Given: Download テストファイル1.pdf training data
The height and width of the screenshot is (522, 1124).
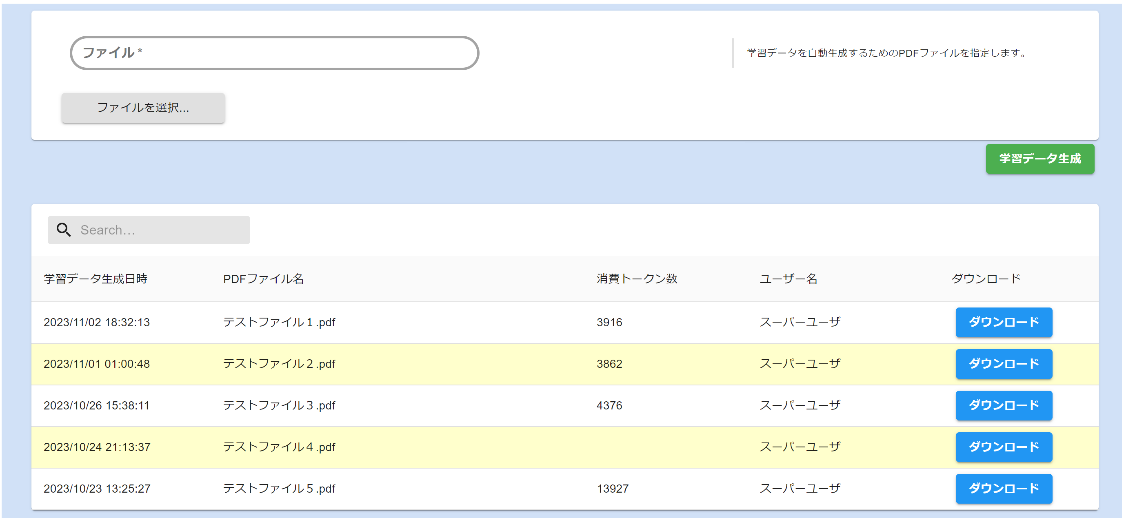Looking at the screenshot, I should click(x=1003, y=322).
